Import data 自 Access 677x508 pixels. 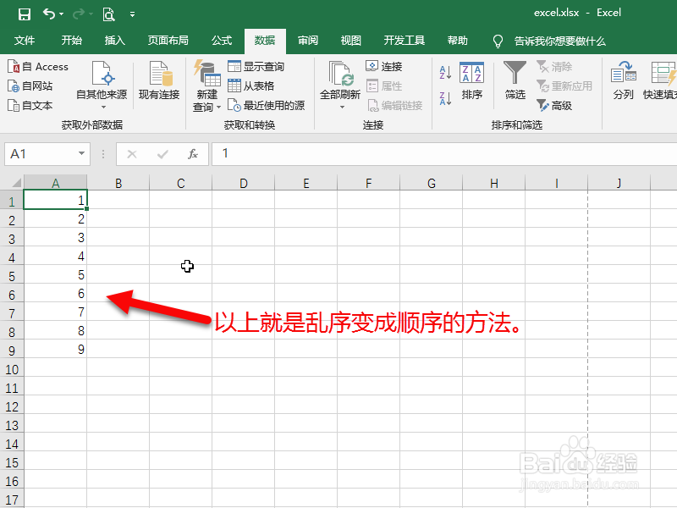38,67
